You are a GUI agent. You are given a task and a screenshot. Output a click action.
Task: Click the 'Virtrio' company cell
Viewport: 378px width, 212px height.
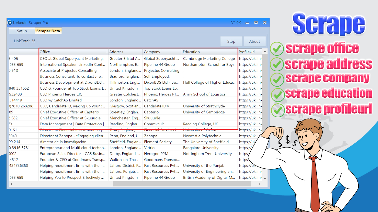click(x=162, y=148)
